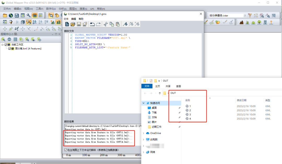Classify high vegetation tree icon
This screenshot has height=164, width=282.
point(259,22)
